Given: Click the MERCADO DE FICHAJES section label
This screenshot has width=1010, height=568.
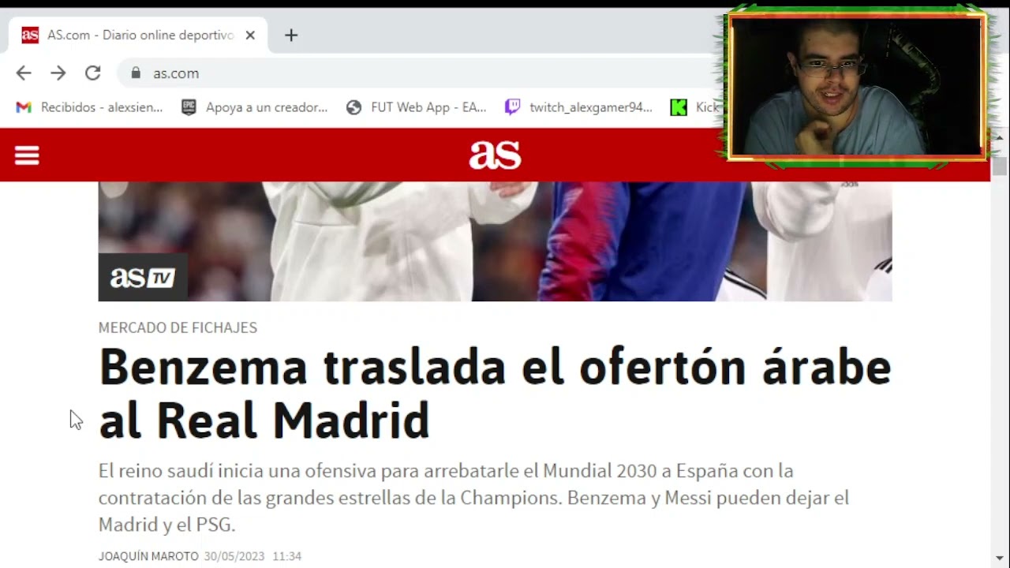Looking at the screenshot, I should pos(178,327).
